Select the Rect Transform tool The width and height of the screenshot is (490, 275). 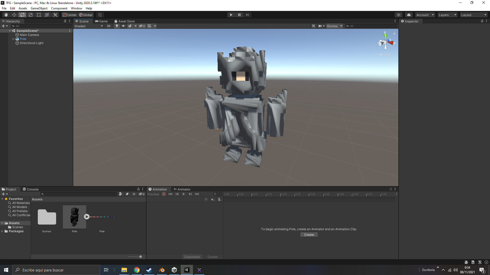click(39, 15)
